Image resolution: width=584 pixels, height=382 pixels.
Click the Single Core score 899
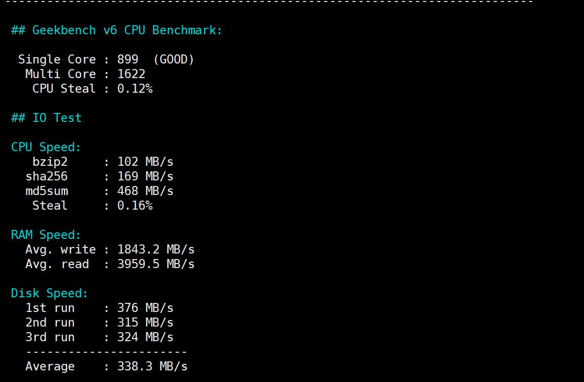(128, 59)
